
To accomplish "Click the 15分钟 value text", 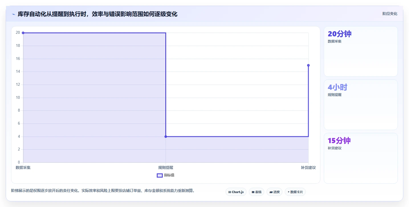I will coord(339,141).
